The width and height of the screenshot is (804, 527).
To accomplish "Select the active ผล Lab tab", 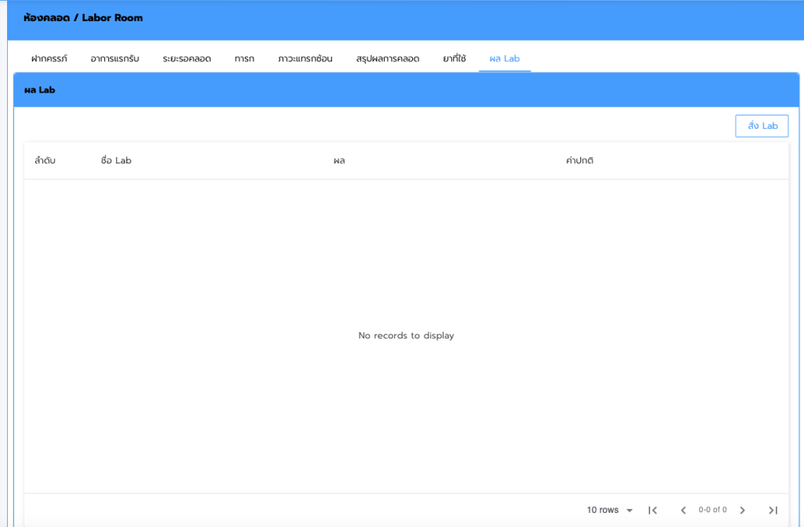I will tap(504, 59).
